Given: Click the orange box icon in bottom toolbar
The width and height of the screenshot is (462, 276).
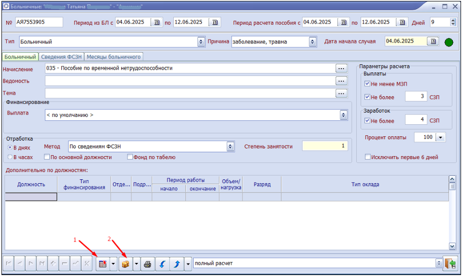Looking at the screenshot, I should click(x=125, y=264).
